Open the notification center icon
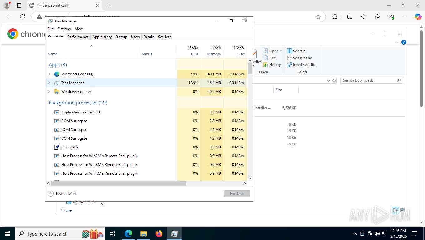This screenshot has width=425, height=240. tap(415, 234)
